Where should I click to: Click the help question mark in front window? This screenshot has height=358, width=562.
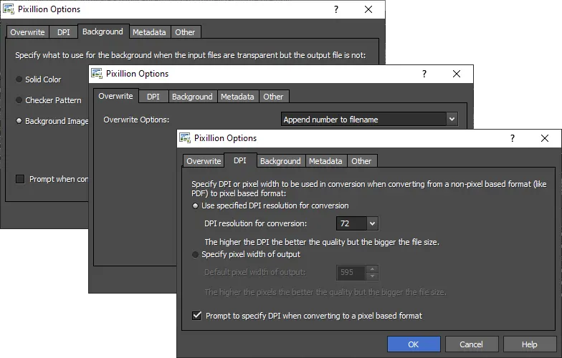click(x=513, y=138)
